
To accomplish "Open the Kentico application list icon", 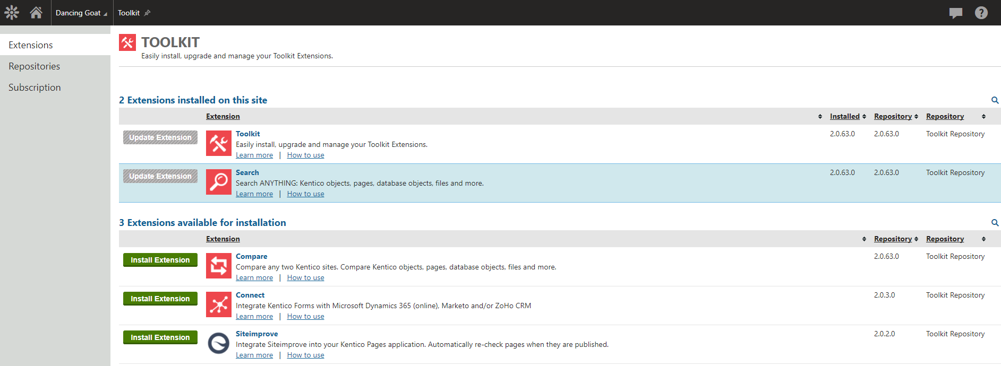I will click(12, 12).
